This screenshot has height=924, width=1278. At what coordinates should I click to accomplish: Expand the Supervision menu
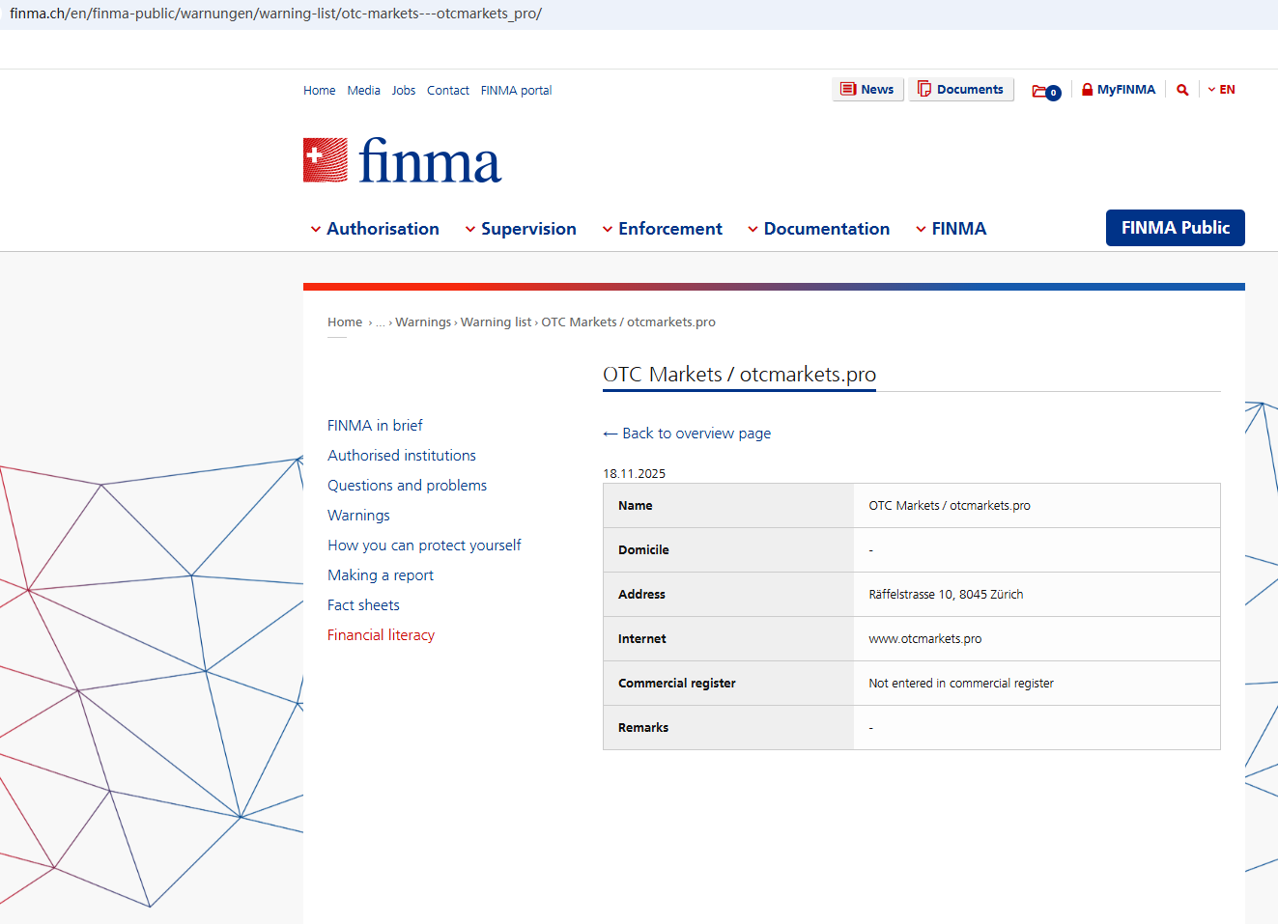pyautogui.click(x=521, y=229)
